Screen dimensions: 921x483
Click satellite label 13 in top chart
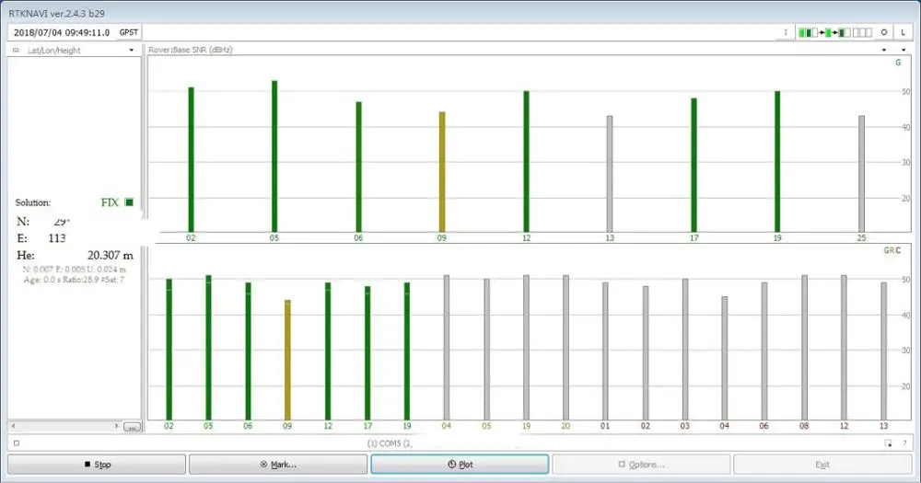pos(610,238)
